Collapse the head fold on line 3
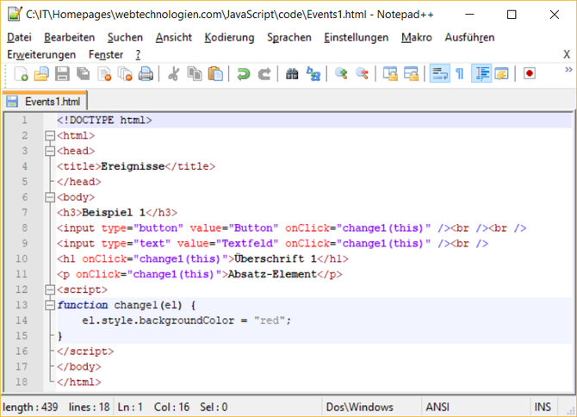The height and width of the screenshot is (417, 577). click(50, 152)
